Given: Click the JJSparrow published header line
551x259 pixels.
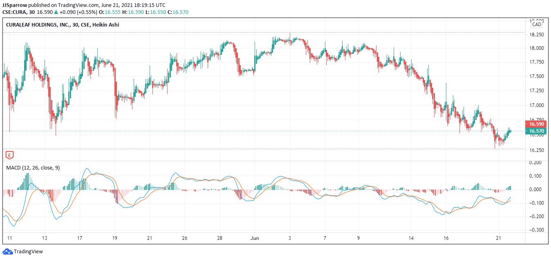Looking at the screenshot, I should tap(84, 5).
